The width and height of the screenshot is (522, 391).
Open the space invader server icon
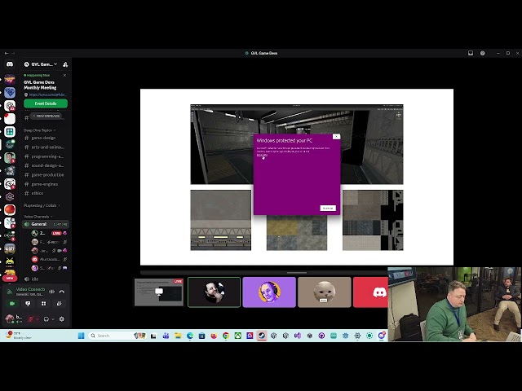click(x=10, y=262)
